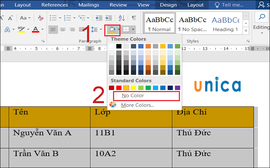The height and width of the screenshot is (168, 270).
Task: Click the Borders icon
Action: (x=126, y=29)
